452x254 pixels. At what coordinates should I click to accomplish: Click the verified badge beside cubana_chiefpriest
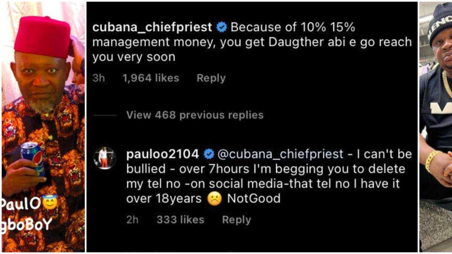point(221,27)
